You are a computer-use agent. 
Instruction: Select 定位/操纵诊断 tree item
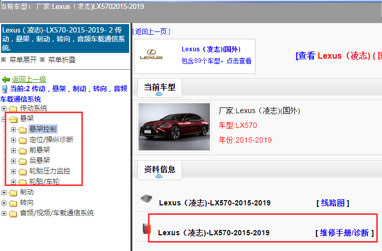(x=51, y=139)
